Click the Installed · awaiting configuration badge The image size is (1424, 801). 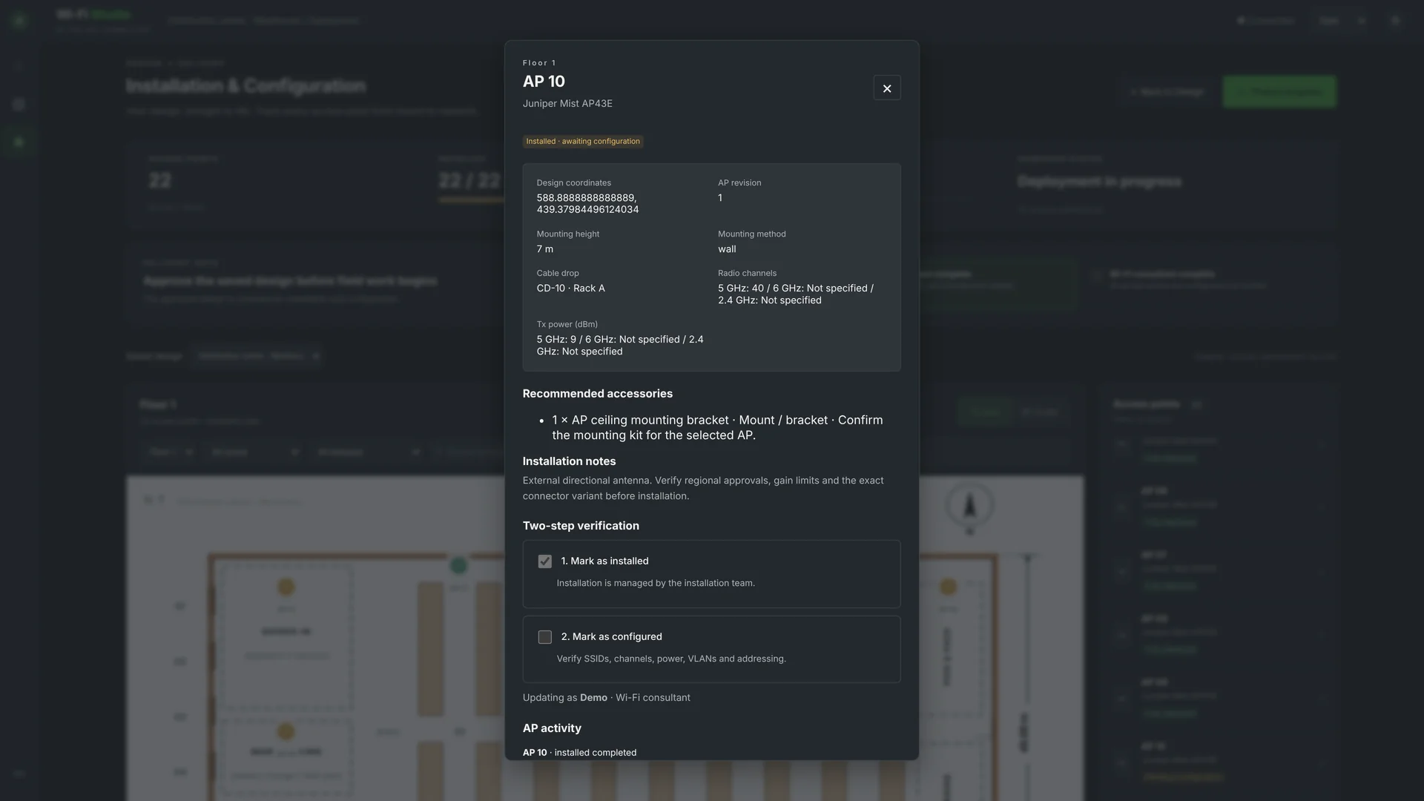click(x=583, y=142)
